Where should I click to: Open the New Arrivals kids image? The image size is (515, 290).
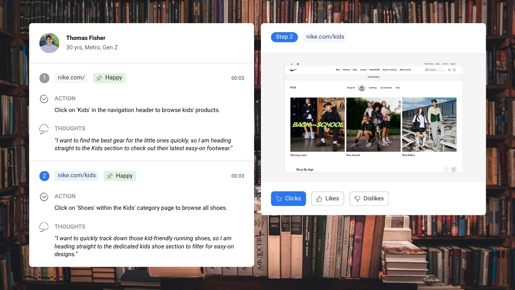(x=373, y=124)
